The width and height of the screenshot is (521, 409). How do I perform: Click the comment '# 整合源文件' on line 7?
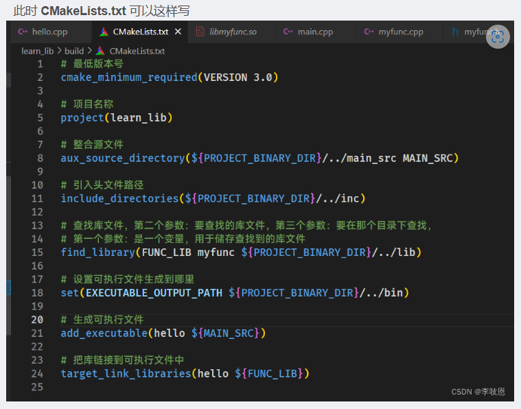(92, 145)
